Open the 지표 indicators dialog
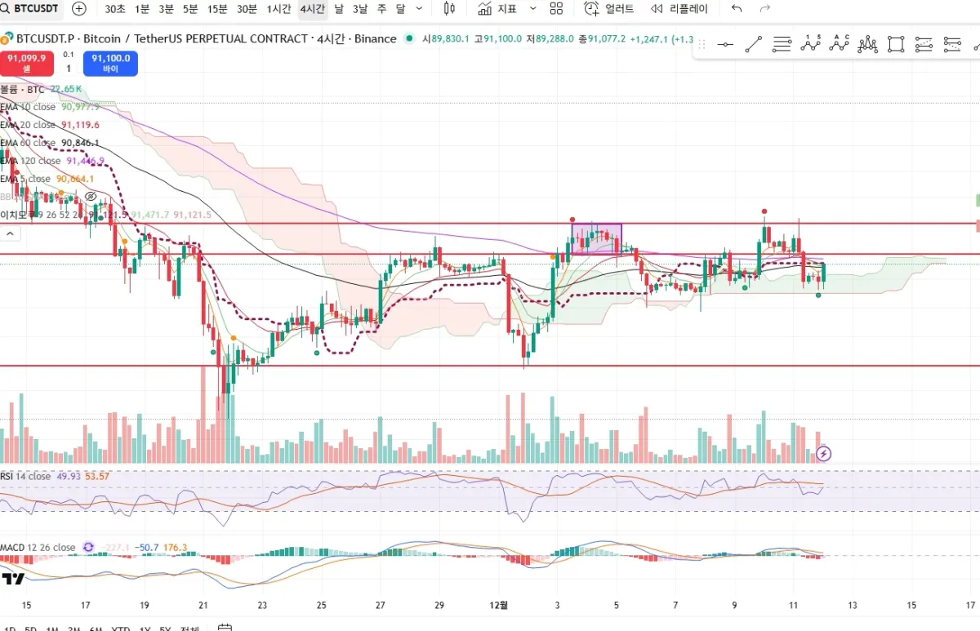The height and width of the screenshot is (631, 980). [497, 9]
